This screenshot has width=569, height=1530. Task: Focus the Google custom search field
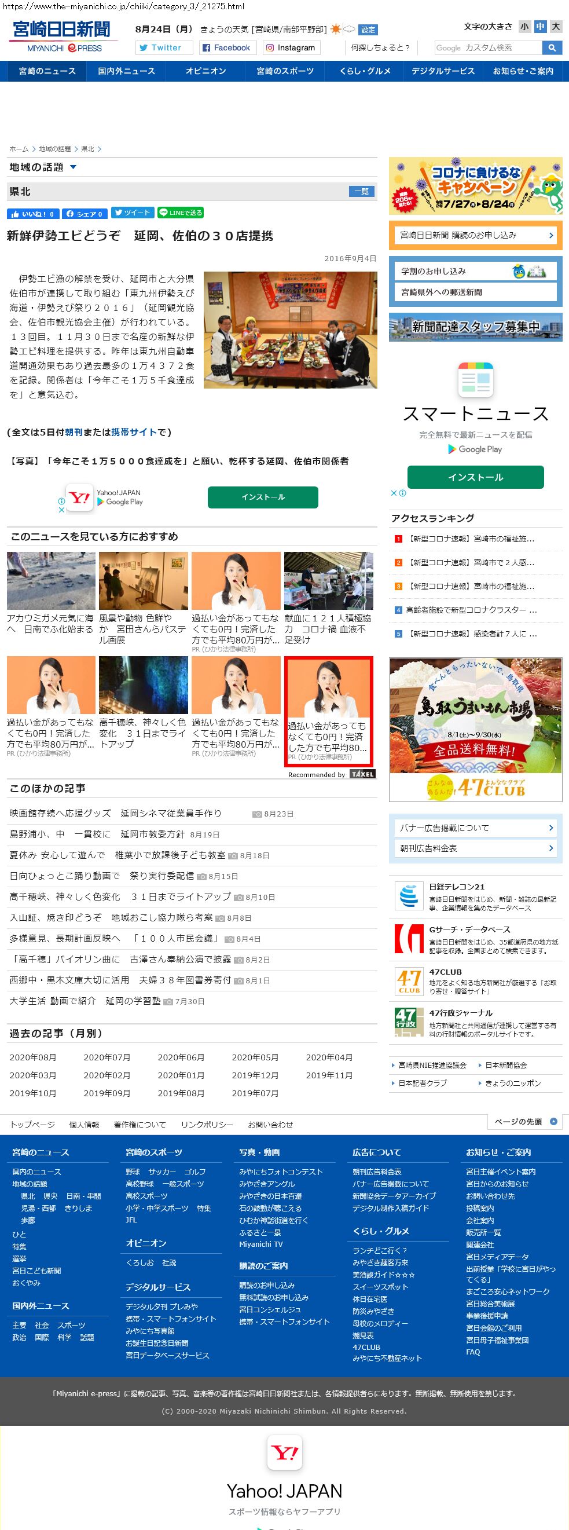488,47
